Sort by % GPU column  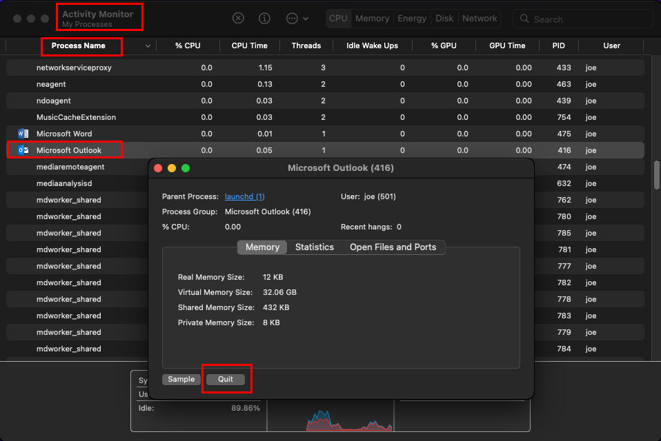(444, 45)
